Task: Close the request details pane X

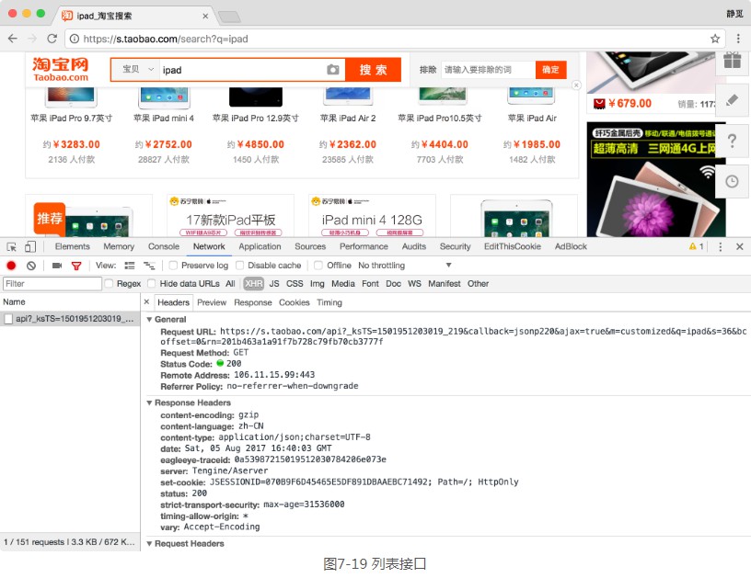Action: click(146, 302)
